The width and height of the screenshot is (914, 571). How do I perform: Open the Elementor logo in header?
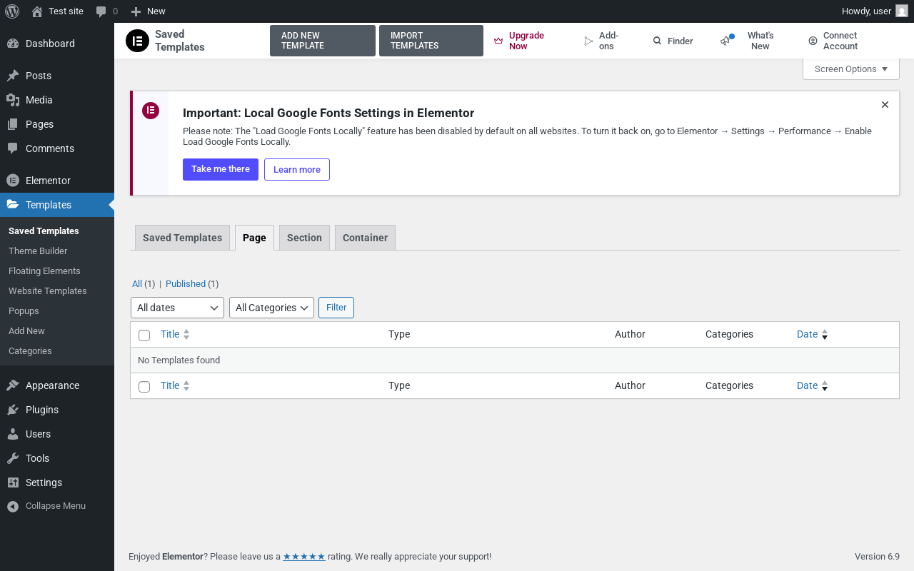click(137, 41)
